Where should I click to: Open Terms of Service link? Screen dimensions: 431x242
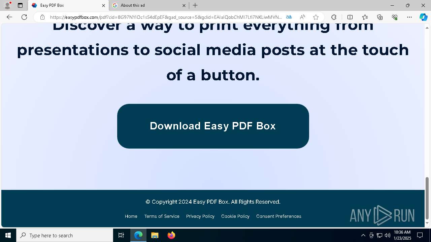tap(162, 216)
